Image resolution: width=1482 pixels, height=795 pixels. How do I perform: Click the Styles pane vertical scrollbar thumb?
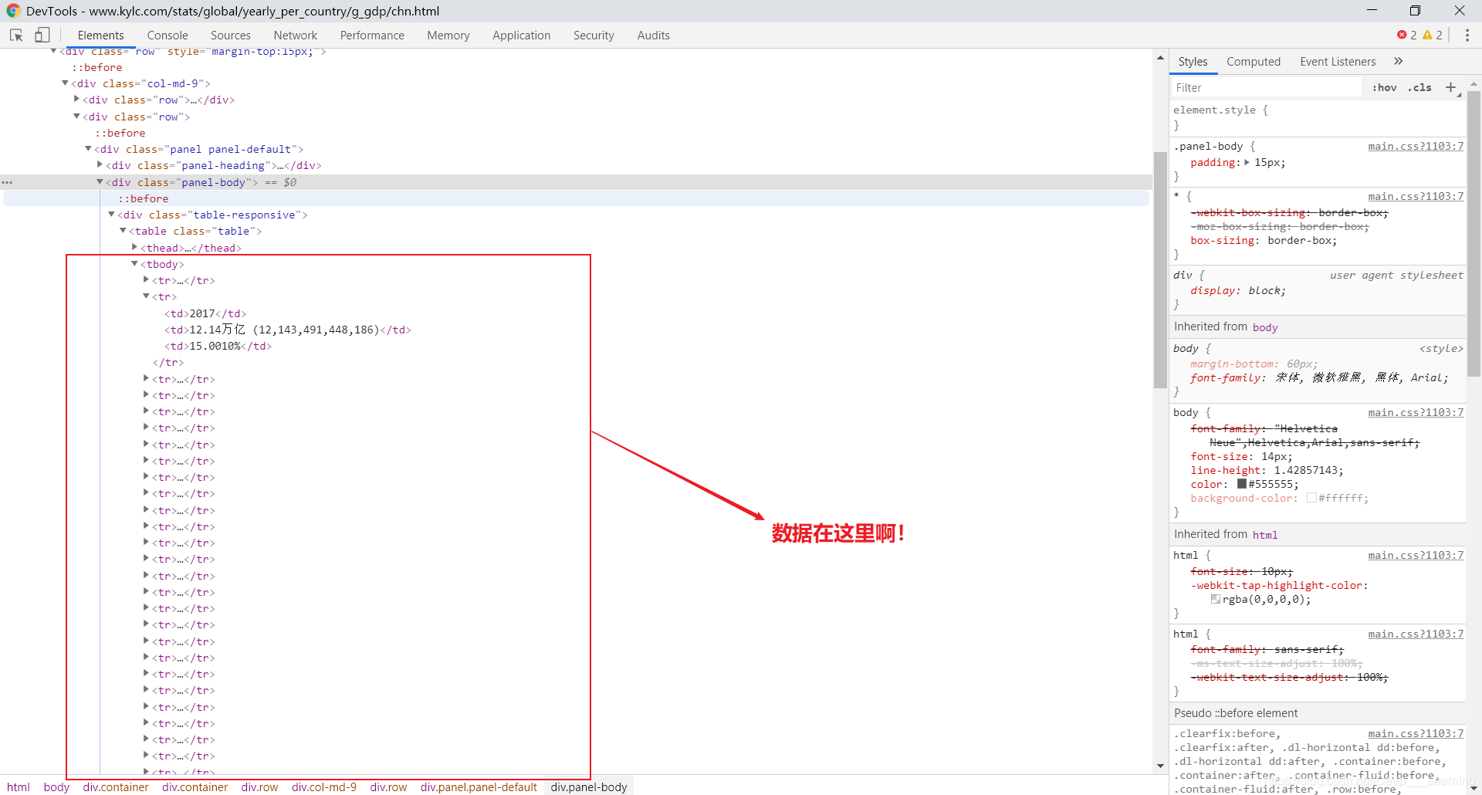click(x=1474, y=233)
